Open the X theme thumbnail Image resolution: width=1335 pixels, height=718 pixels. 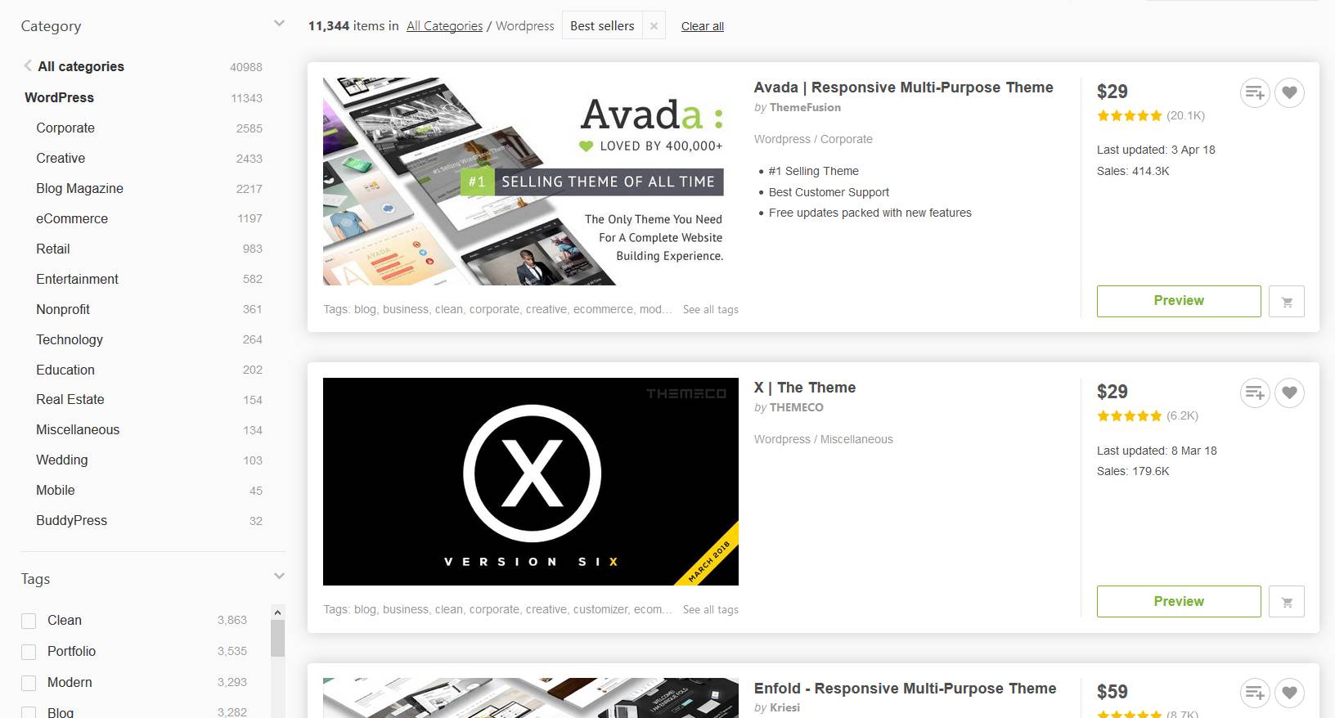(531, 482)
